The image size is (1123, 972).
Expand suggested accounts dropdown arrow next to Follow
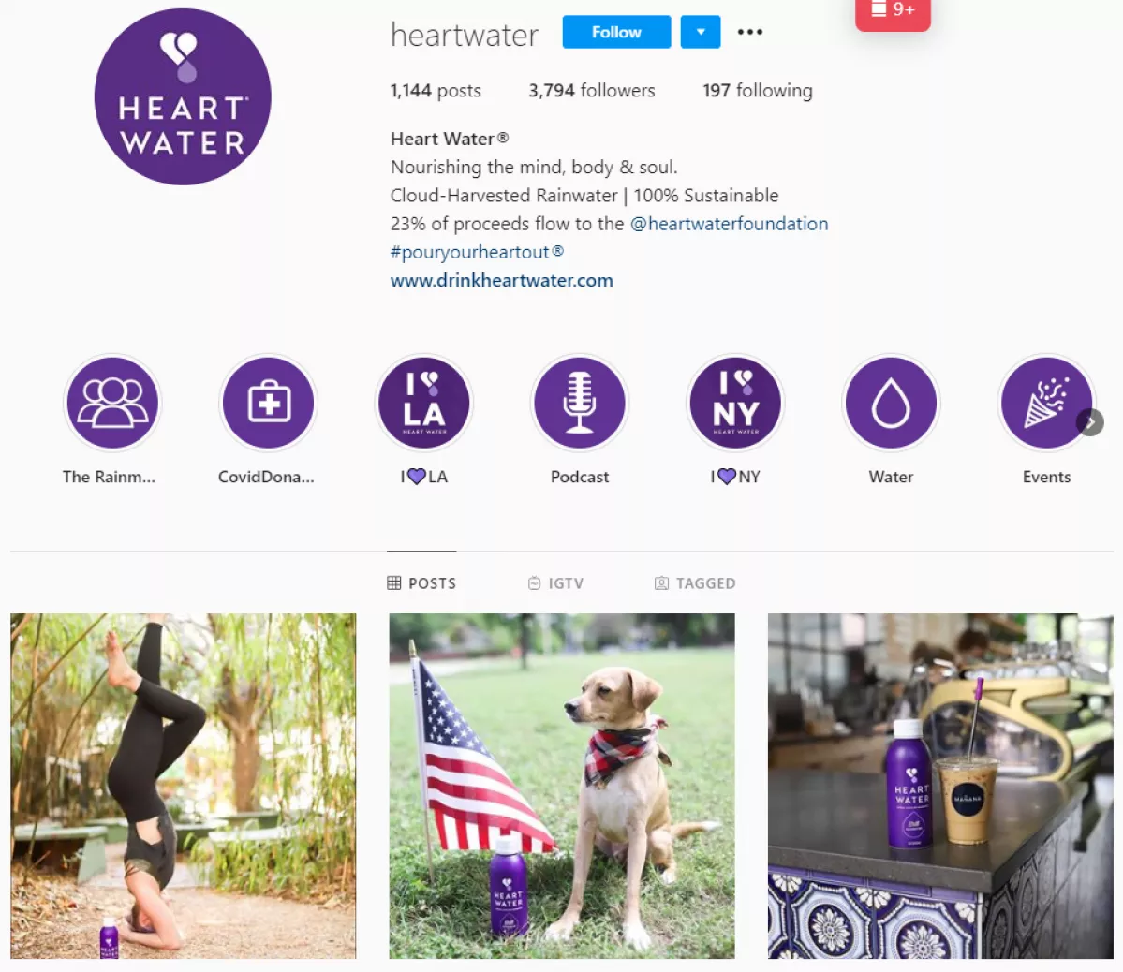point(701,32)
